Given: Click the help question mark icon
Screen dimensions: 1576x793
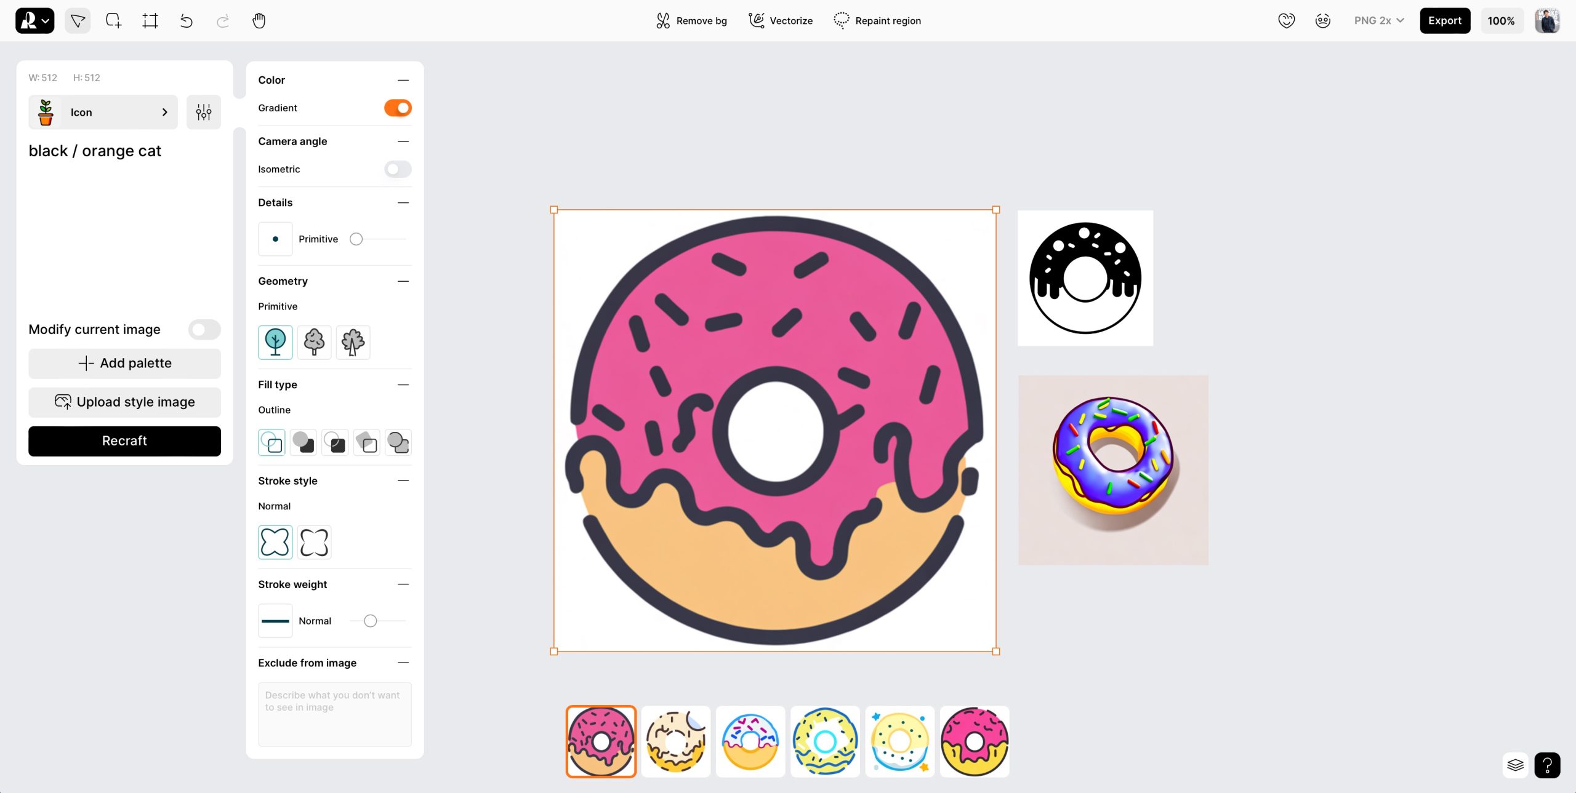Looking at the screenshot, I should point(1547,765).
